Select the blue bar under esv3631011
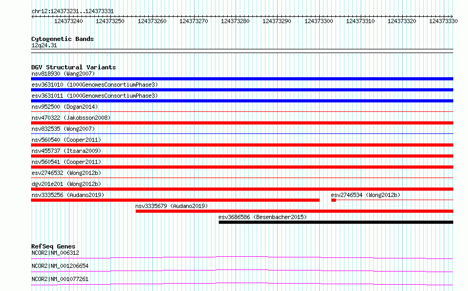Viewport: 468px width, 291px height. [242, 101]
